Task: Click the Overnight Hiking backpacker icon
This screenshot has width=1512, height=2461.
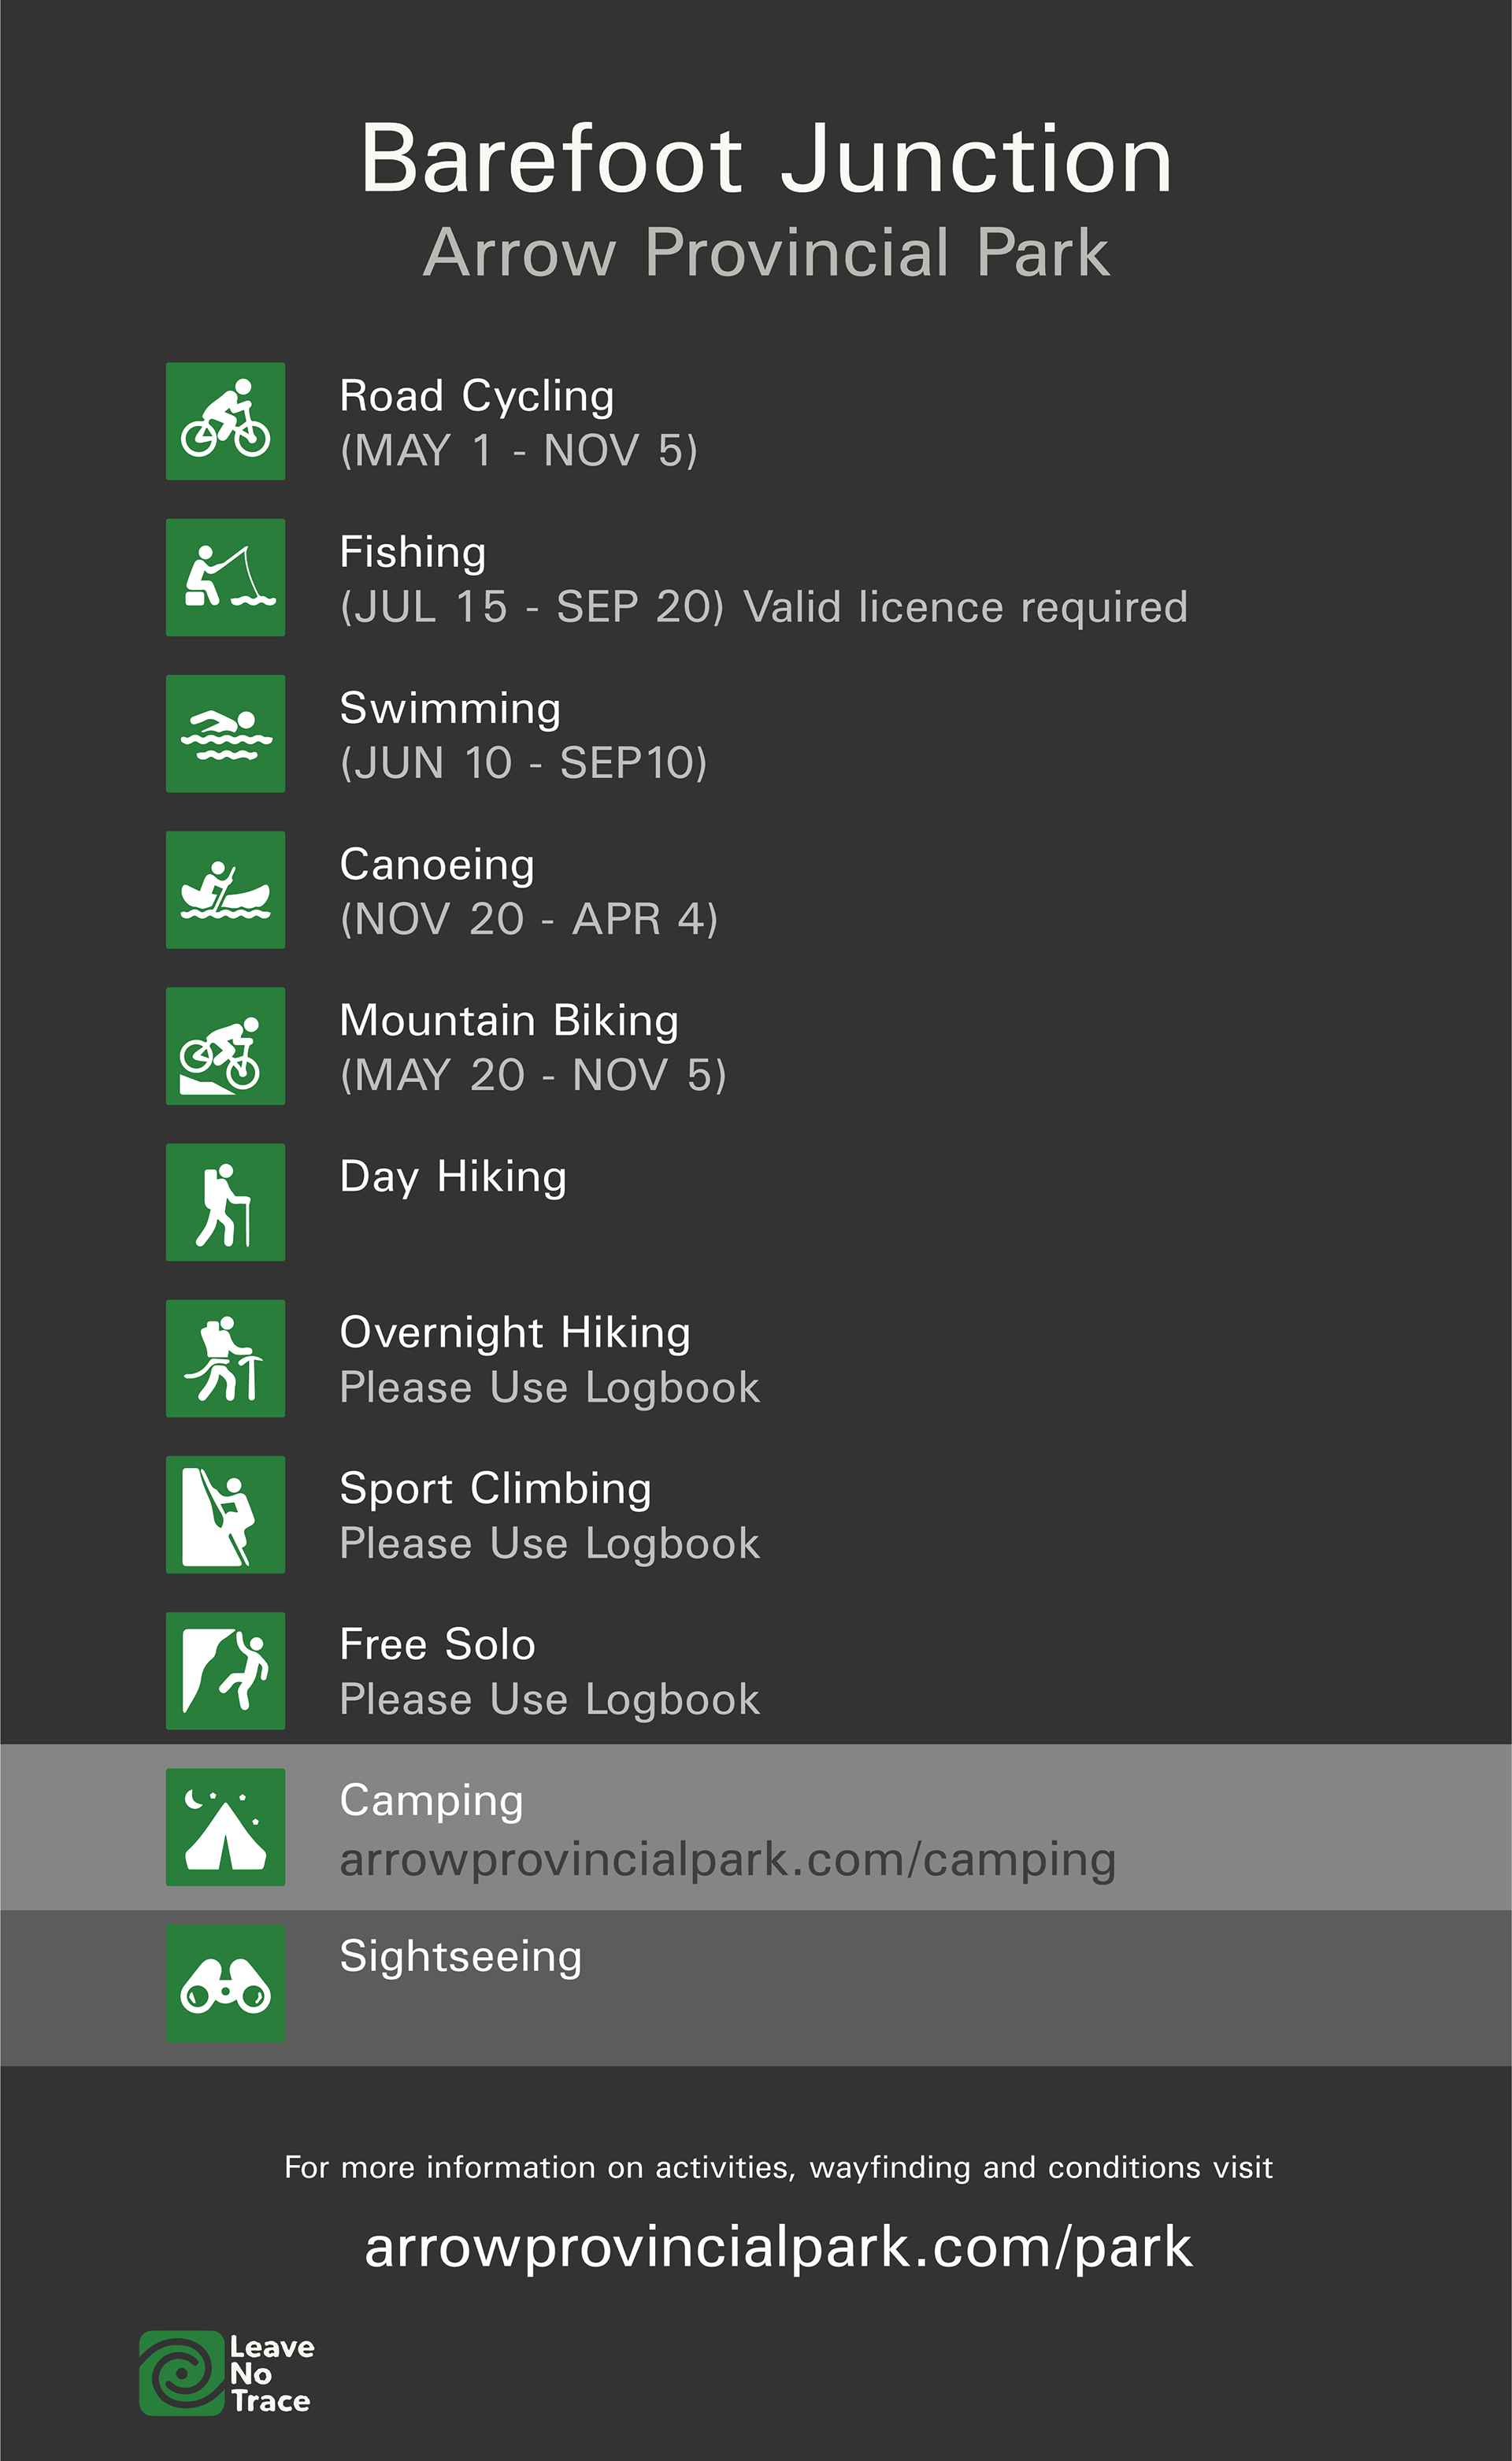Action: (225, 1358)
